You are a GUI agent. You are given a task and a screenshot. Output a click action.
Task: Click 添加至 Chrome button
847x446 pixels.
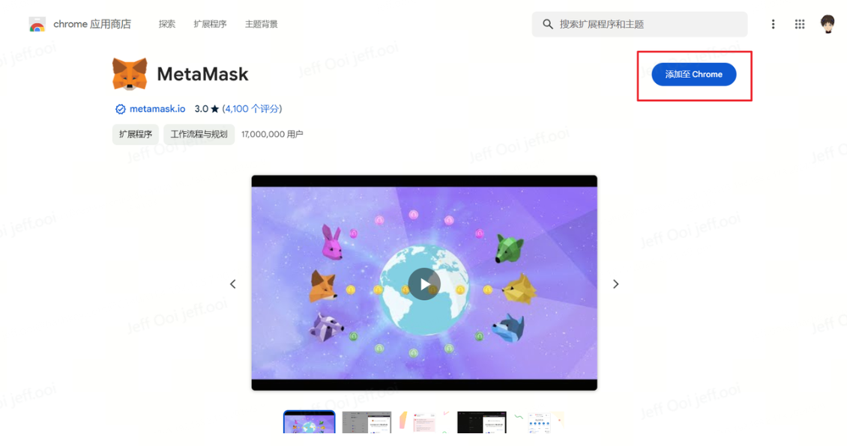click(693, 74)
